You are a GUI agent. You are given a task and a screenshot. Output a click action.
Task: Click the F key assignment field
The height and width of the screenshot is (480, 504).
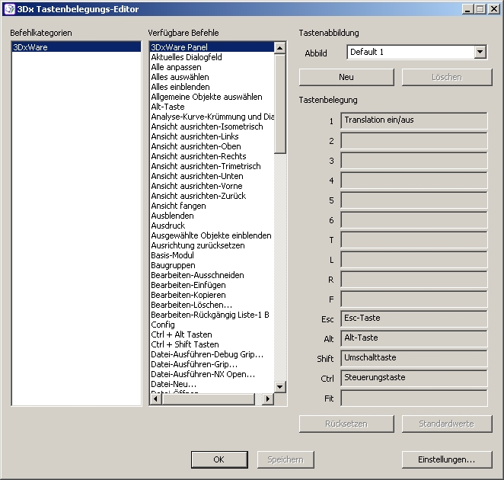click(x=414, y=299)
